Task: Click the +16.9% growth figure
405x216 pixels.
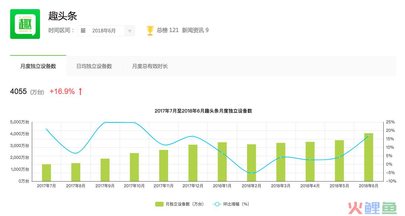Action: point(62,91)
